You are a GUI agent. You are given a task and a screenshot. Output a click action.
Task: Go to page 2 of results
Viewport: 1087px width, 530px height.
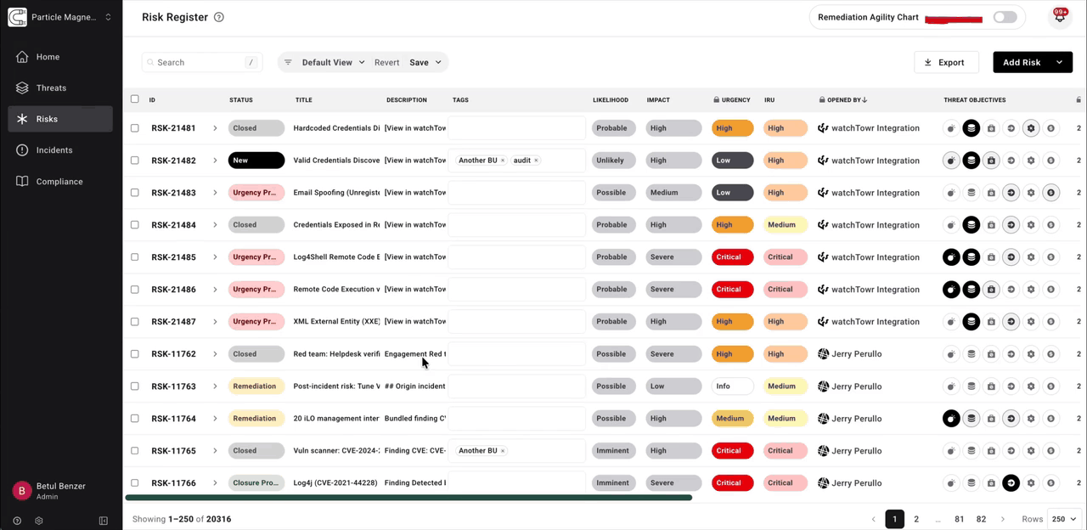(x=916, y=519)
